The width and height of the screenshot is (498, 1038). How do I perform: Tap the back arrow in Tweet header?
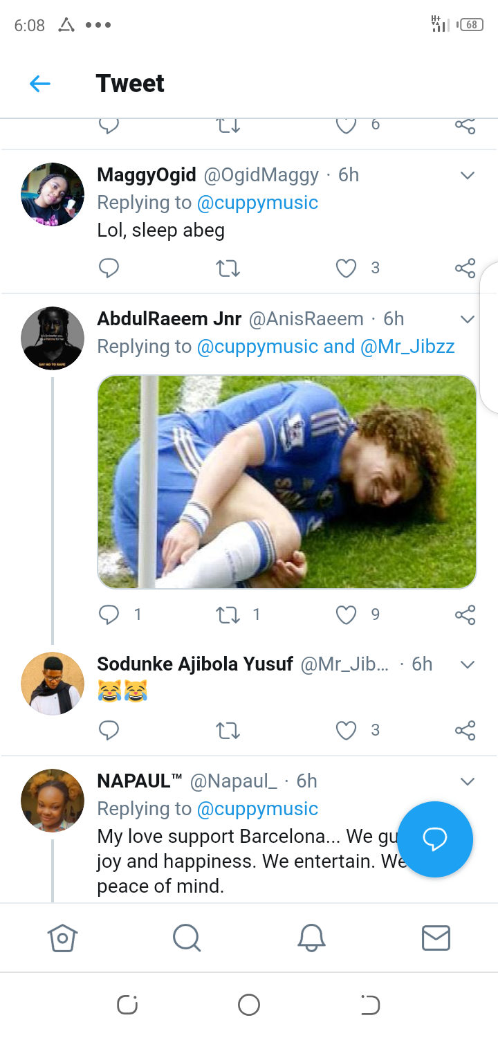click(x=40, y=84)
